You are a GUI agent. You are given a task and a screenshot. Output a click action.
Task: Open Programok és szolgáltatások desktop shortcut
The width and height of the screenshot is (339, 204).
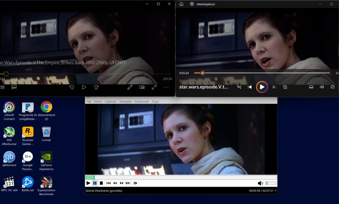tap(28, 111)
